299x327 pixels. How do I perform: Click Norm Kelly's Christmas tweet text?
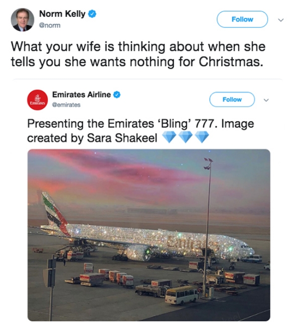pyautogui.click(x=137, y=56)
